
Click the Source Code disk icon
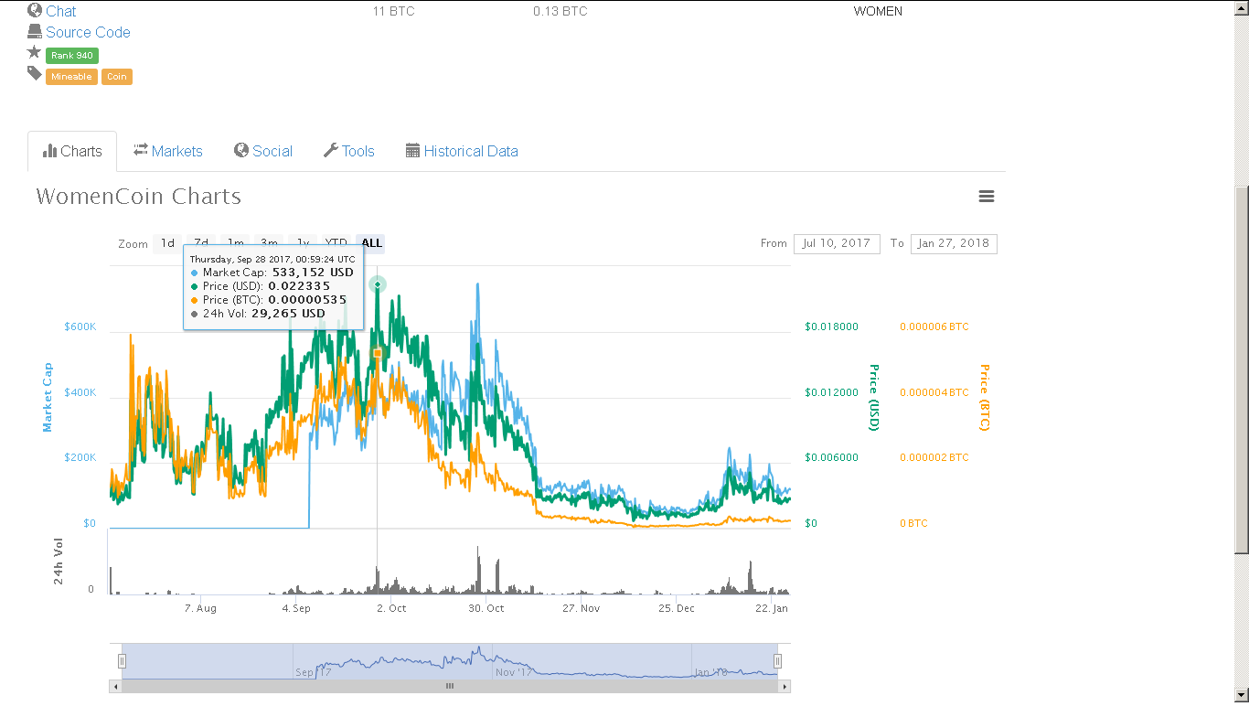pos(35,32)
